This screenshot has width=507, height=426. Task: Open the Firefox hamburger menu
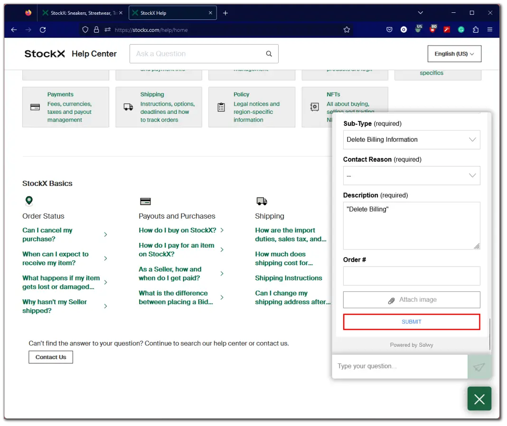(x=490, y=29)
